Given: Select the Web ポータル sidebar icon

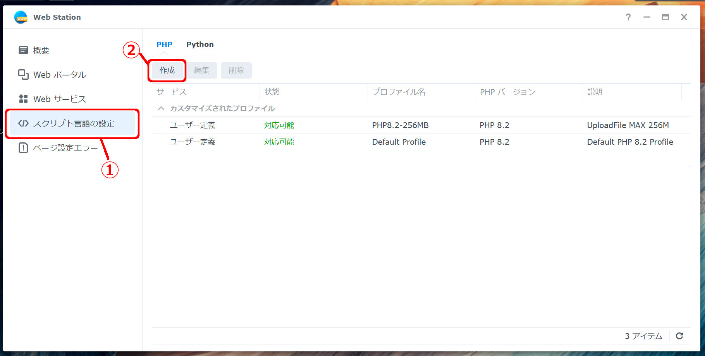Looking at the screenshot, I should click(23, 75).
